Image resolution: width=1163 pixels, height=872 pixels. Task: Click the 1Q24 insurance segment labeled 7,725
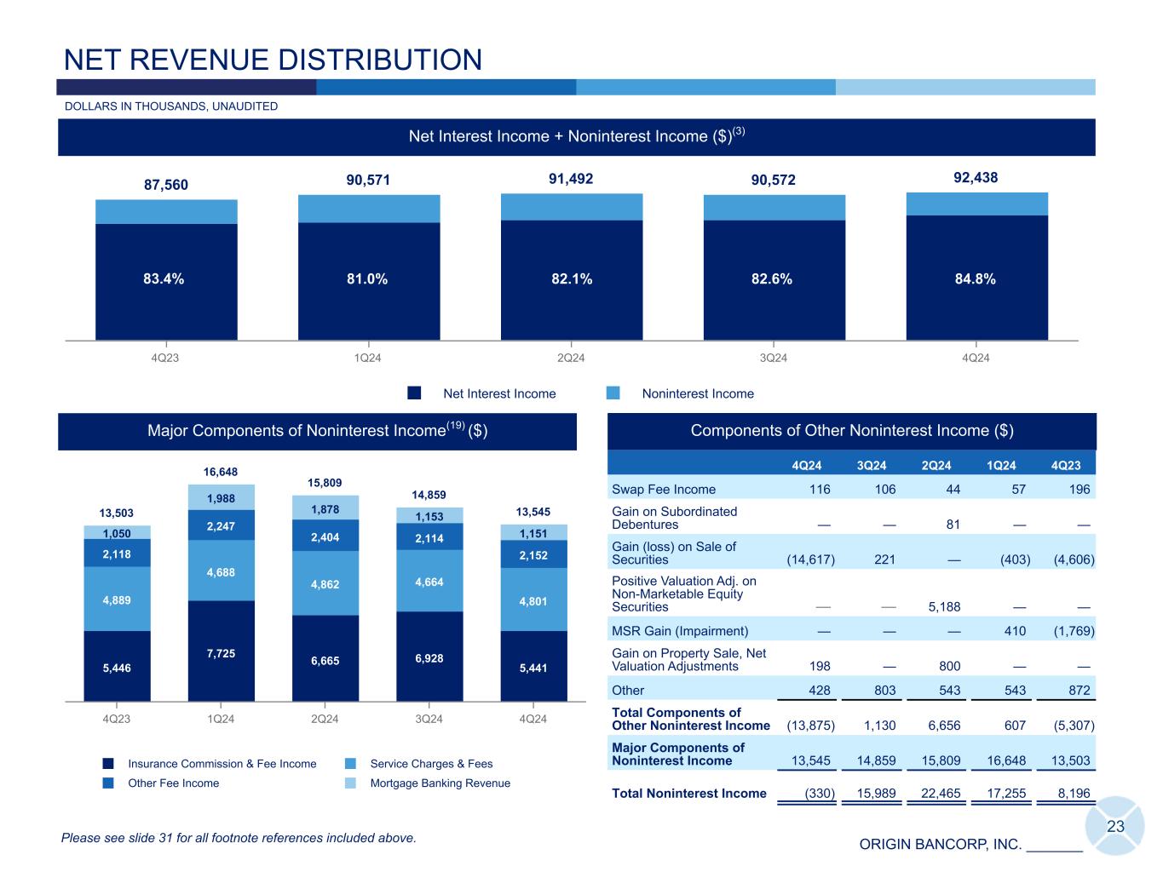[221, 652]
